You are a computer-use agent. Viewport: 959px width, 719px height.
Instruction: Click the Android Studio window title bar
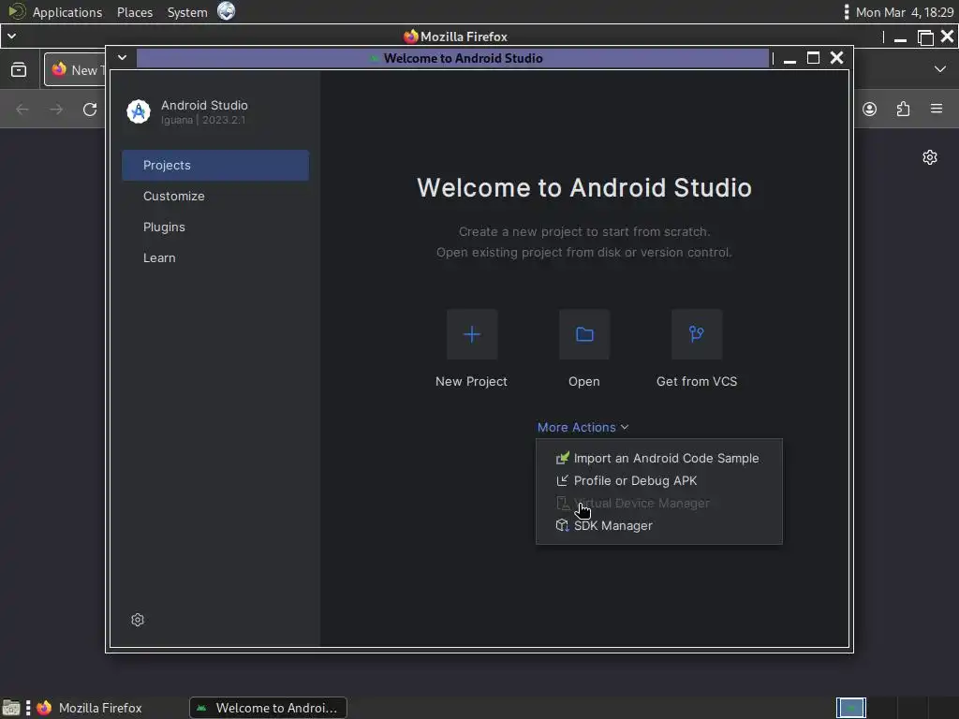coord(452,58)
